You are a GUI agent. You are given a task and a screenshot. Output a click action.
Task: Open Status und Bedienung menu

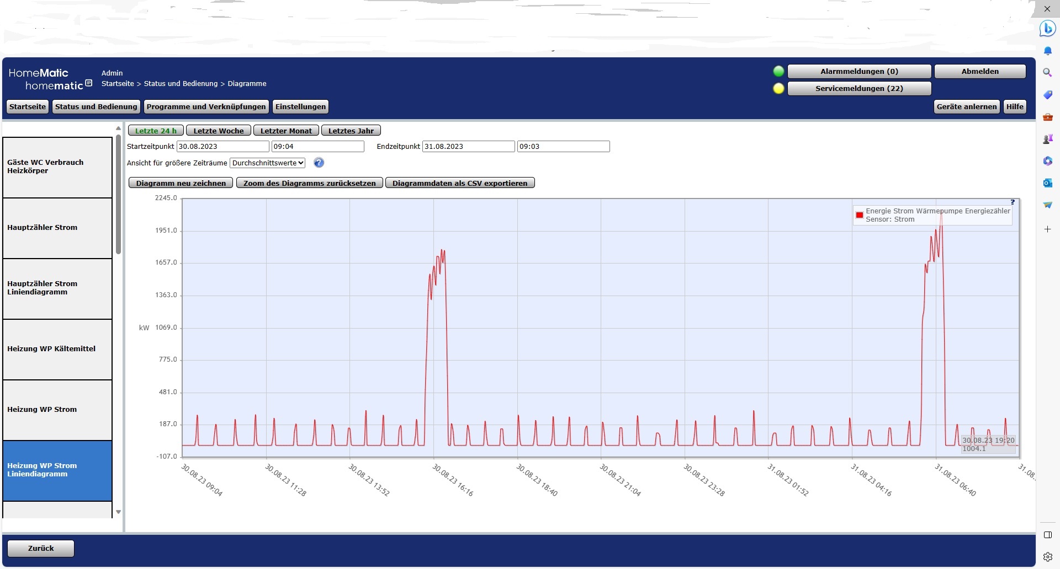[x=96, y=106]
